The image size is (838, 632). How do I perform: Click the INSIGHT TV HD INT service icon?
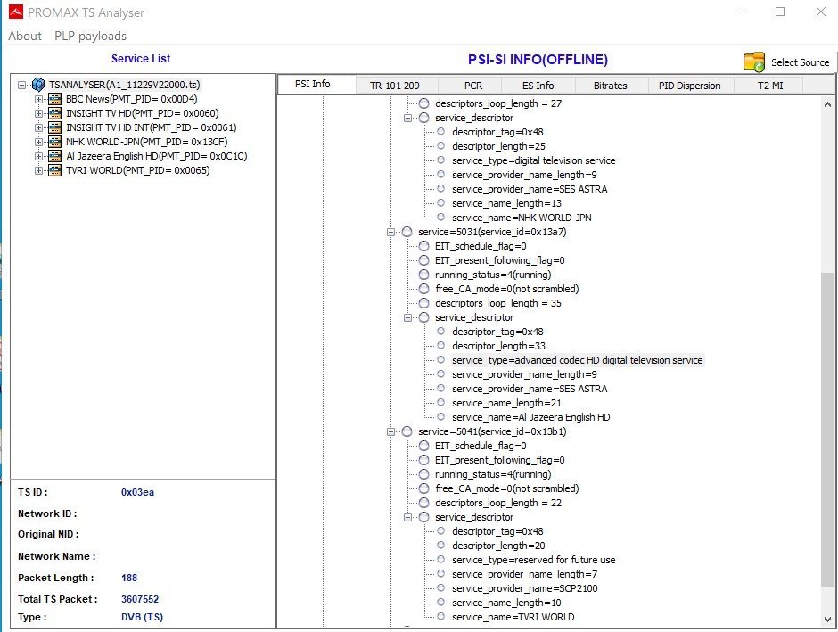point(54,127)
